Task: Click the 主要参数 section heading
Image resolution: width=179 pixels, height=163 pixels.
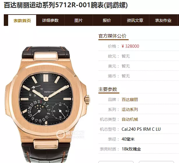Action: click(108, 89)
